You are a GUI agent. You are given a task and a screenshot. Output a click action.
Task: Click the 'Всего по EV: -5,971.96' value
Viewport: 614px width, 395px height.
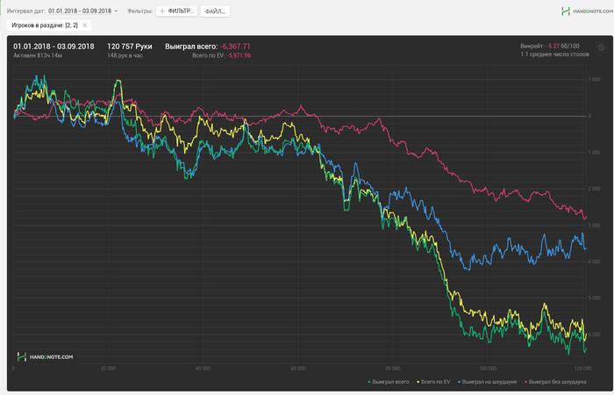[x=222, y=55]
